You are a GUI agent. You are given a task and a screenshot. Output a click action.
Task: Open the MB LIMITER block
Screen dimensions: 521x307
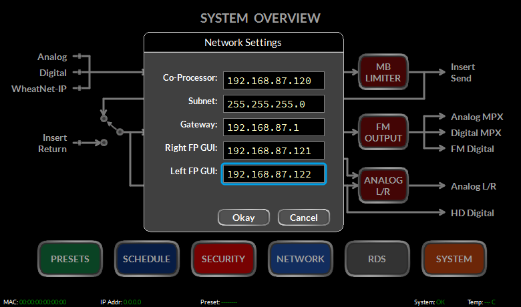point(383,72)
